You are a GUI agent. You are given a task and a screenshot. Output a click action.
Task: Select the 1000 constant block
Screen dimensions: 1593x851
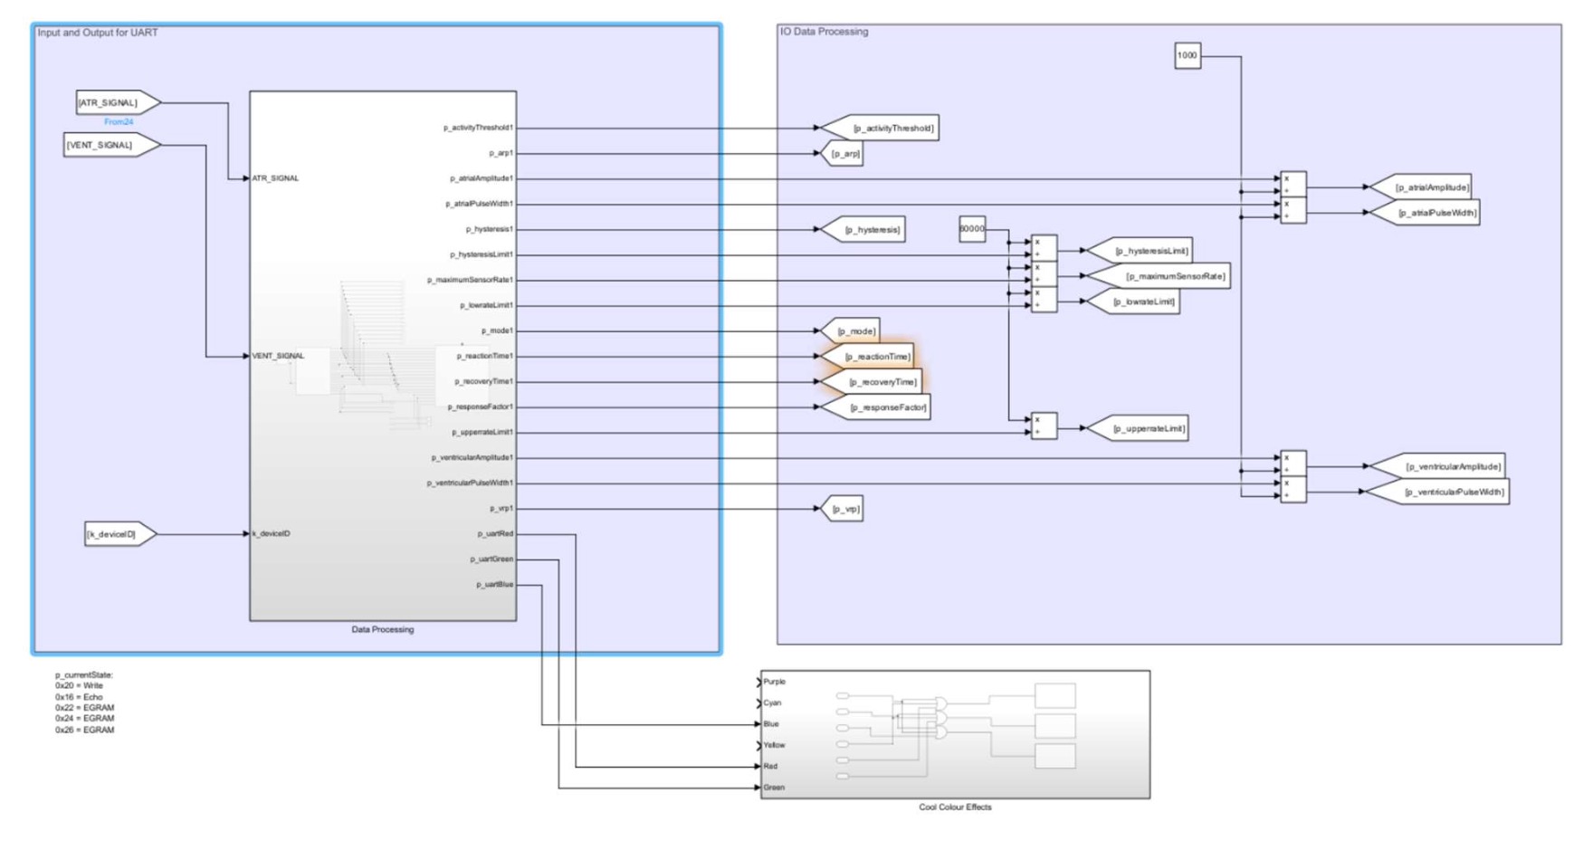1188,55
